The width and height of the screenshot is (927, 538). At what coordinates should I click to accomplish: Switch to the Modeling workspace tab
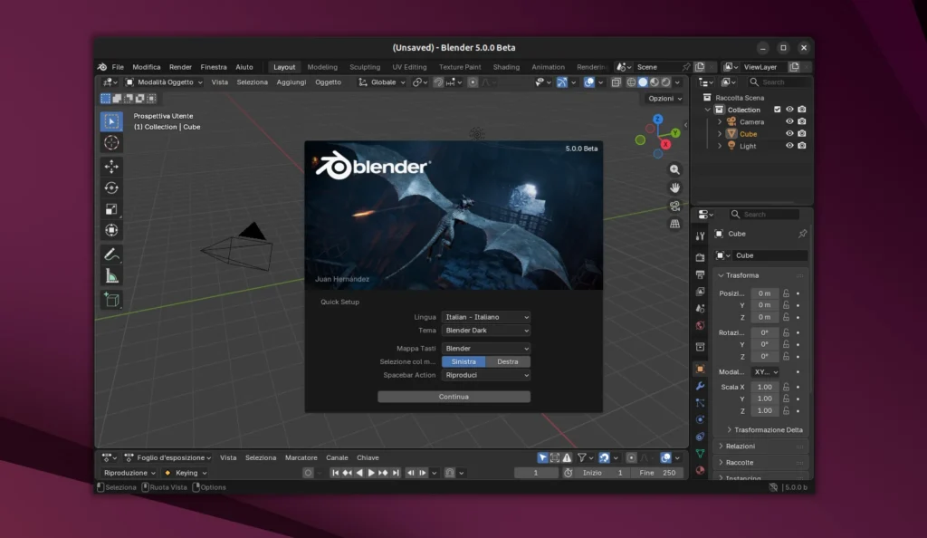(321, 66)
